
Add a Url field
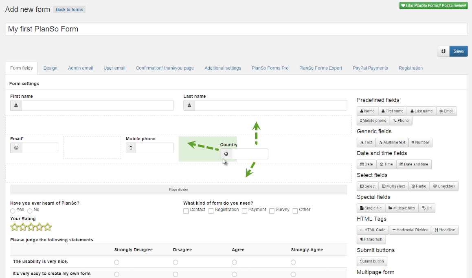click(427, 208)
